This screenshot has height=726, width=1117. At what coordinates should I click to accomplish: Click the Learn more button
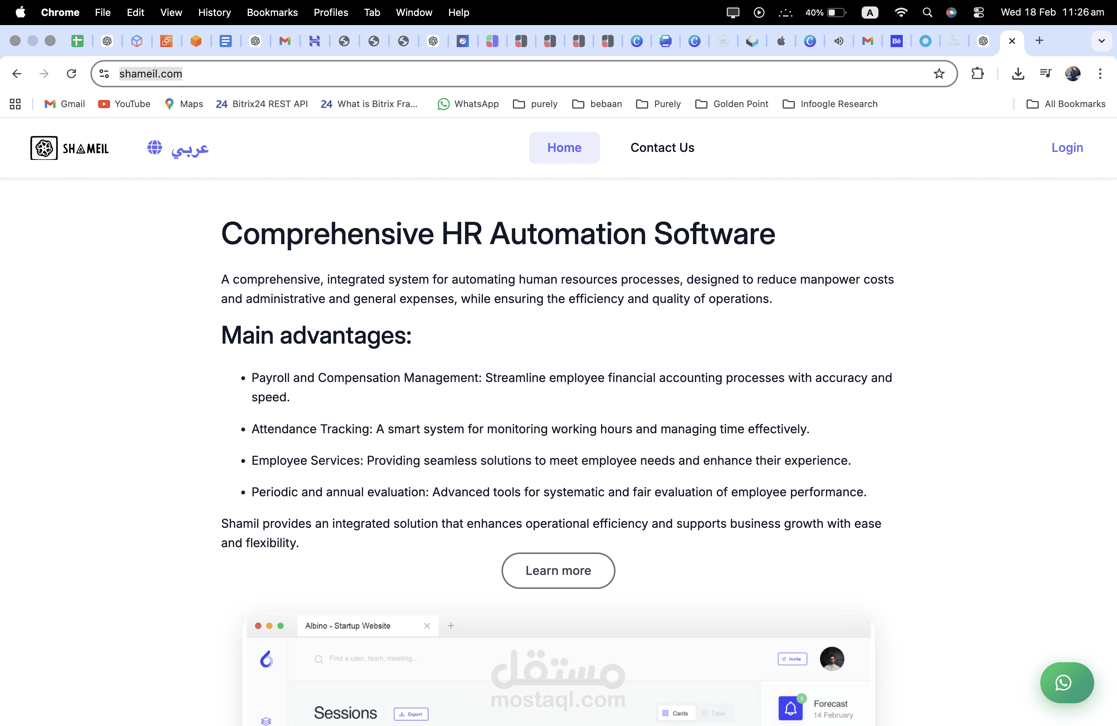(x=558, y=571)
